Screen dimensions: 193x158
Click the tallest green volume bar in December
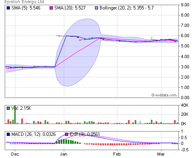[15, 115]
